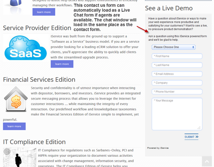The width and height of the screenshot is (214, 167).
Task: Click the Phone Number input field
Action: (177, 92)
